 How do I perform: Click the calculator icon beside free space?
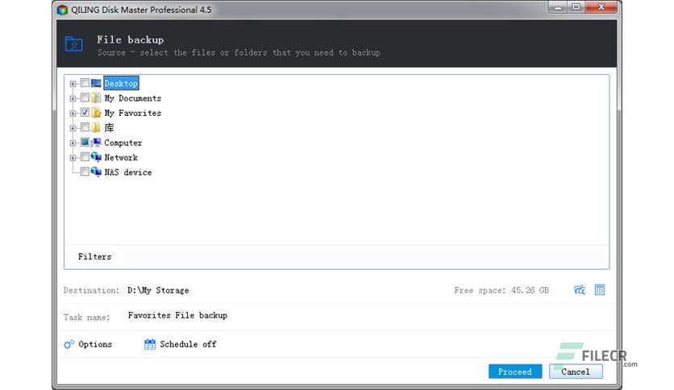click(600, 290)
